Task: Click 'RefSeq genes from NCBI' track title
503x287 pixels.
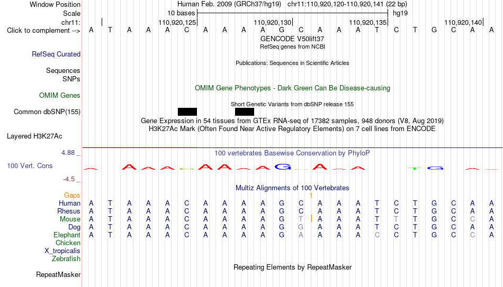Action: tap(293, 47)
